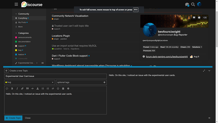Open the optional tags selector
Screen dimensions: 218x123
pos(81,82)
